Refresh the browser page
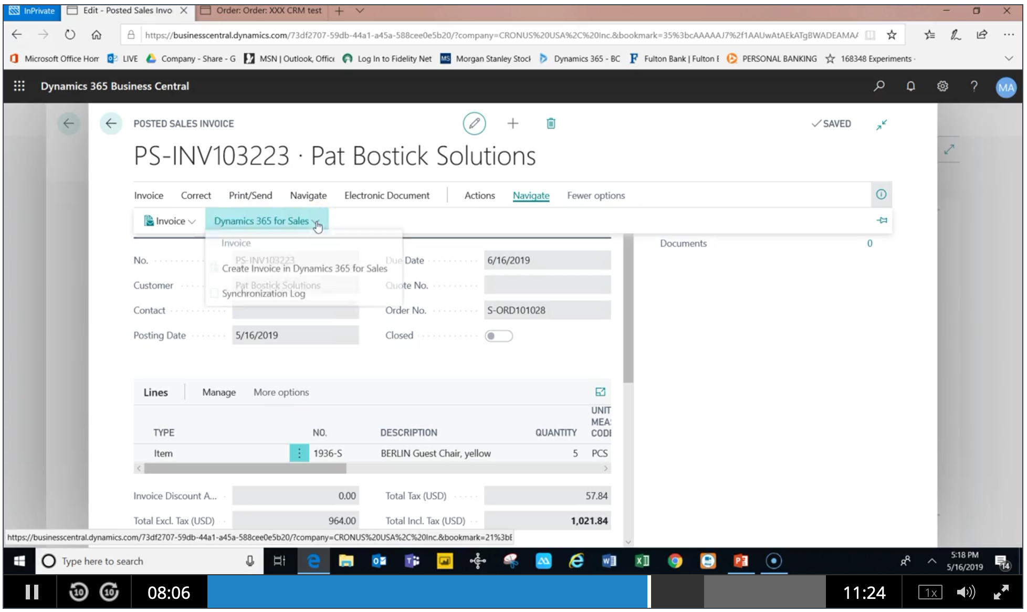The image size is (1027, 612). [x=70, y=35]
